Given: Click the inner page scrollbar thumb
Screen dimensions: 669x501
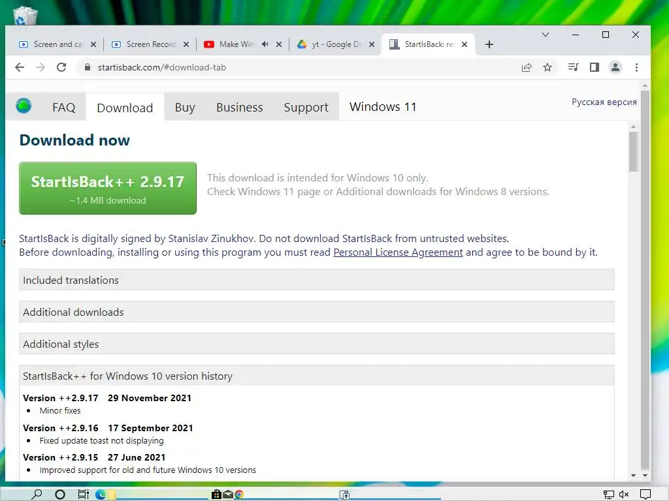Looking at the screenshot, I should [x=634, y=151].
